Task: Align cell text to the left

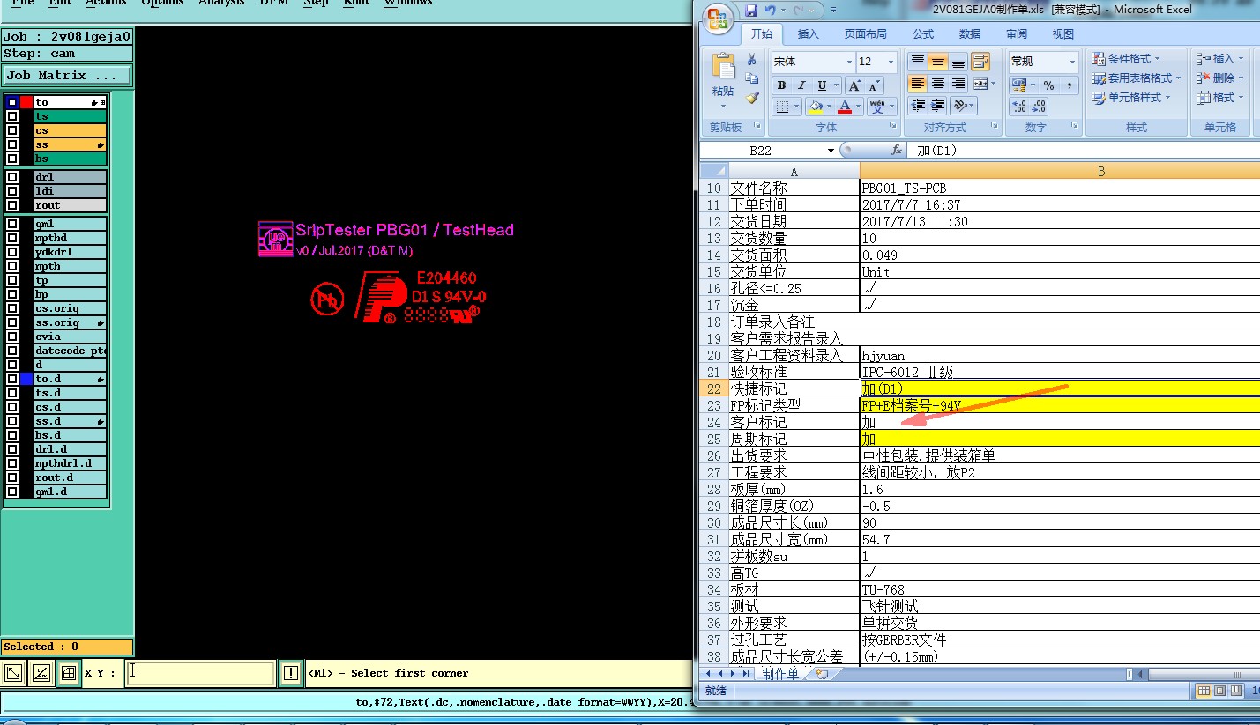Action: pos(918,84)
